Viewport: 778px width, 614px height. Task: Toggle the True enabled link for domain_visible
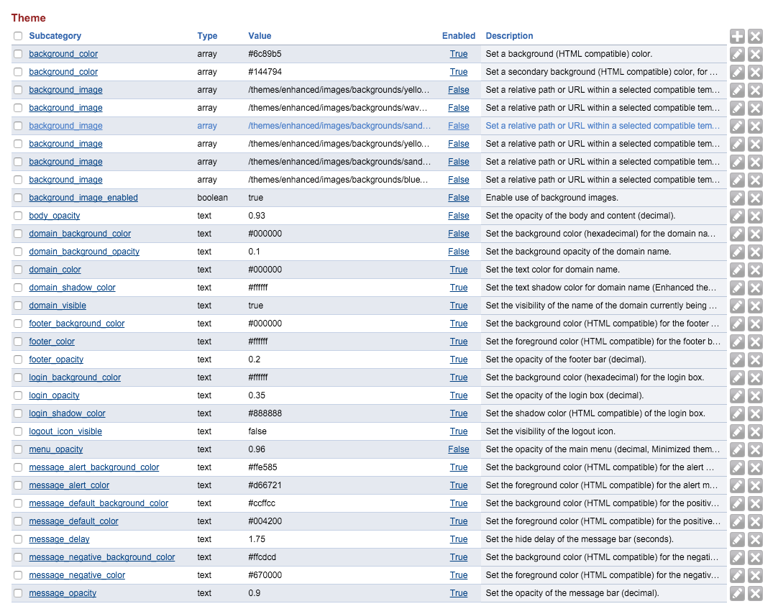coord(459,305)
